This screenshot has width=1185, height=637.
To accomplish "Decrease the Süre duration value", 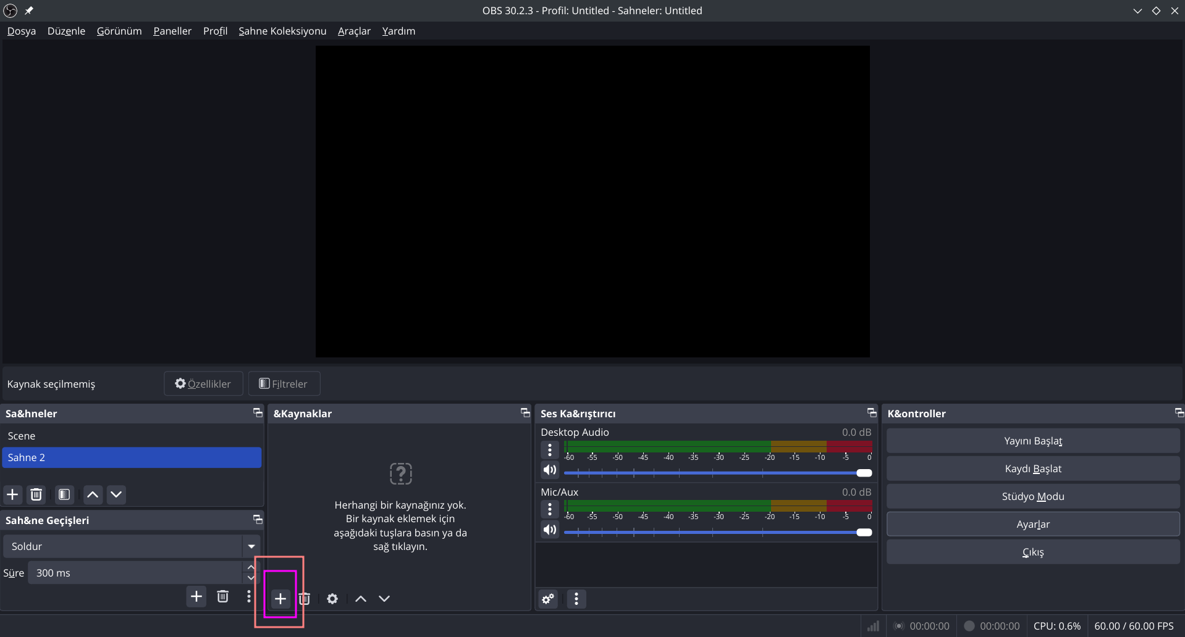I will click(251, 578).
